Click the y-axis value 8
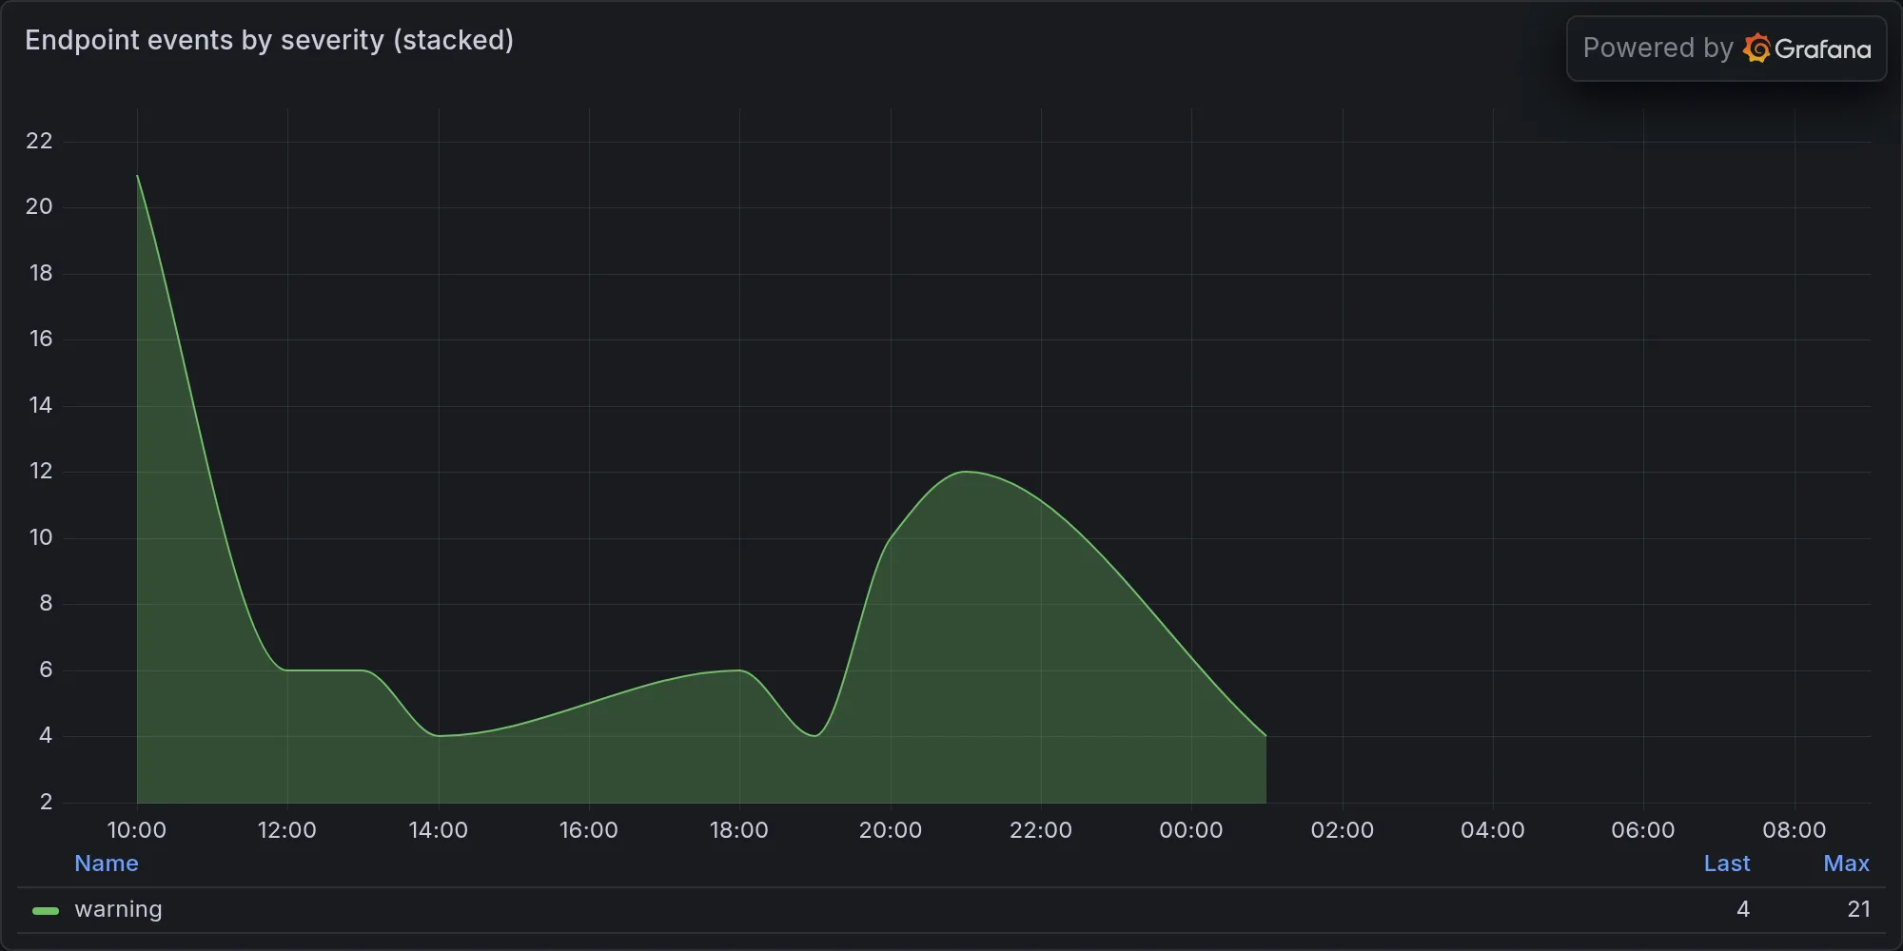This screenshot has height=951, width=1903. [46, 603]
